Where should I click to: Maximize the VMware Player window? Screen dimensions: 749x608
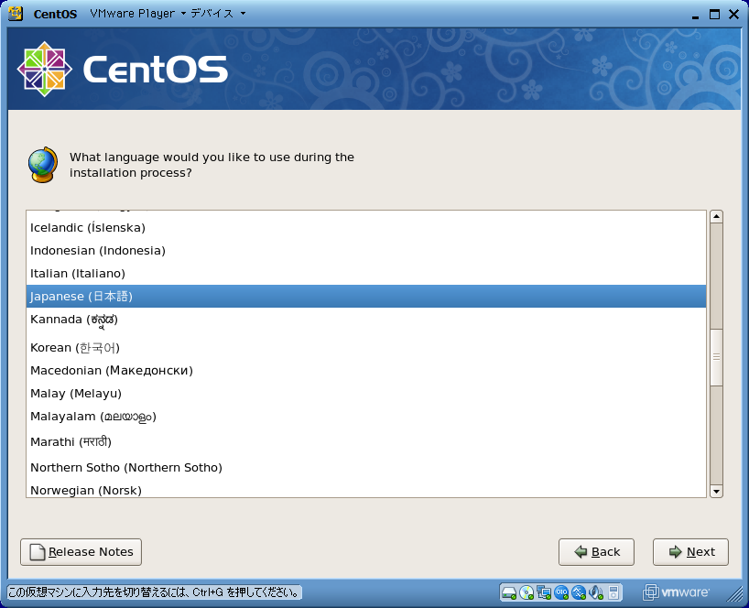[714, 15]
